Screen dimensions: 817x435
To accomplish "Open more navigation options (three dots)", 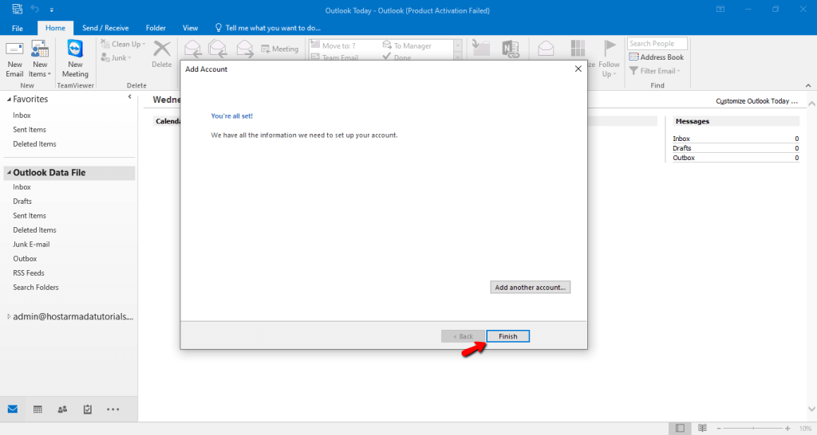I will pyautogui.click(x=113, y=409).
